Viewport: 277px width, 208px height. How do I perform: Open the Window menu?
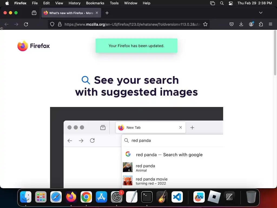click(131, 3)
